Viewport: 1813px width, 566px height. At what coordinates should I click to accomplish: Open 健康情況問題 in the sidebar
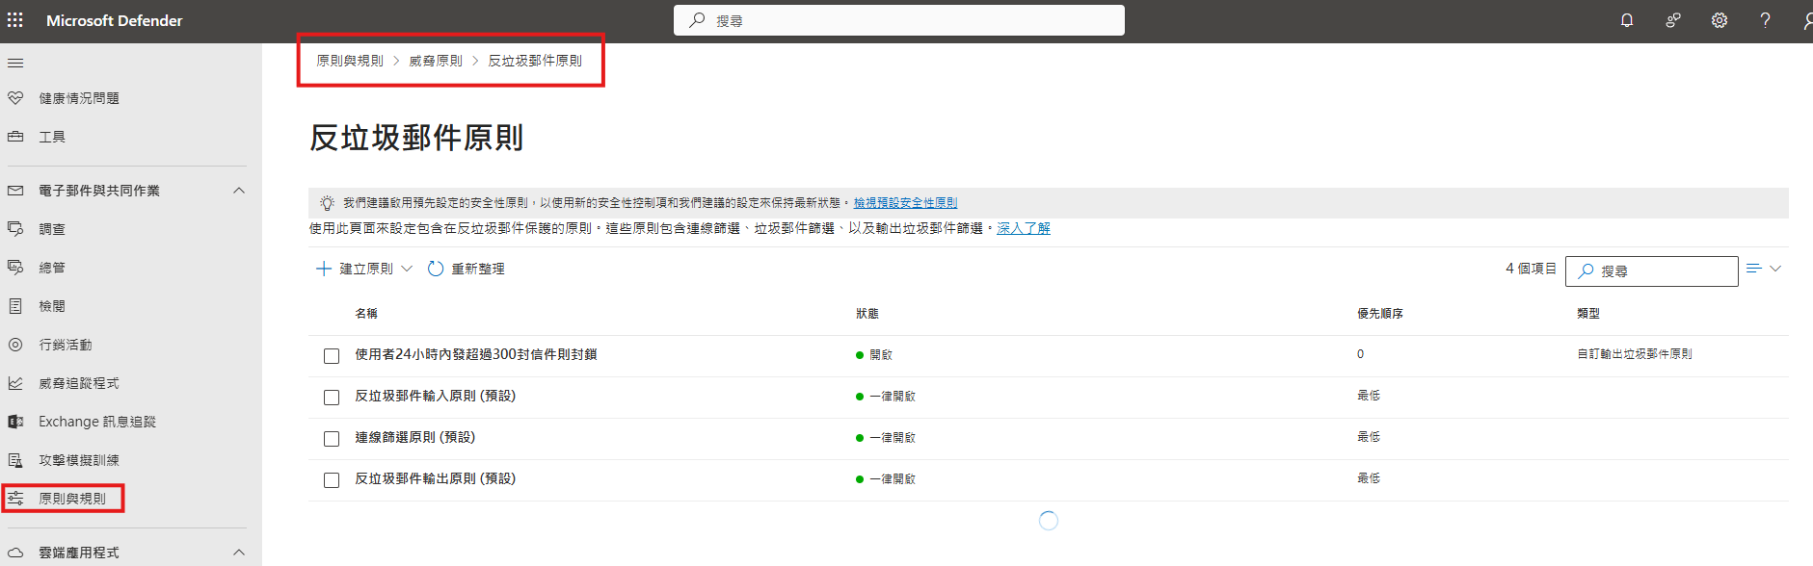(79, 98)
